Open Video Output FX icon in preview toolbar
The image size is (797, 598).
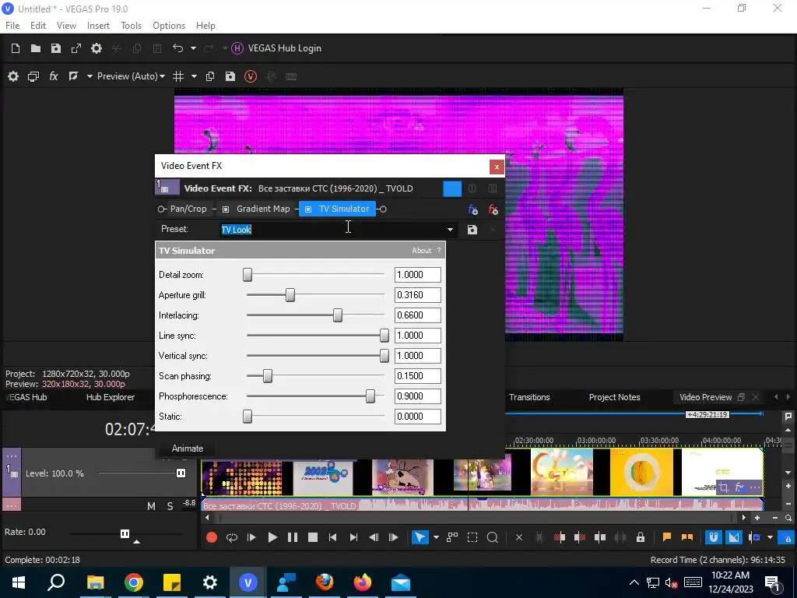[54, 76]
